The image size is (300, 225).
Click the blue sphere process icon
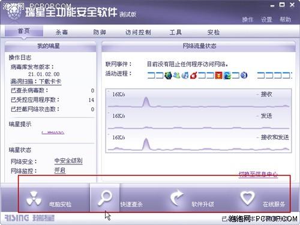(244, 76)
